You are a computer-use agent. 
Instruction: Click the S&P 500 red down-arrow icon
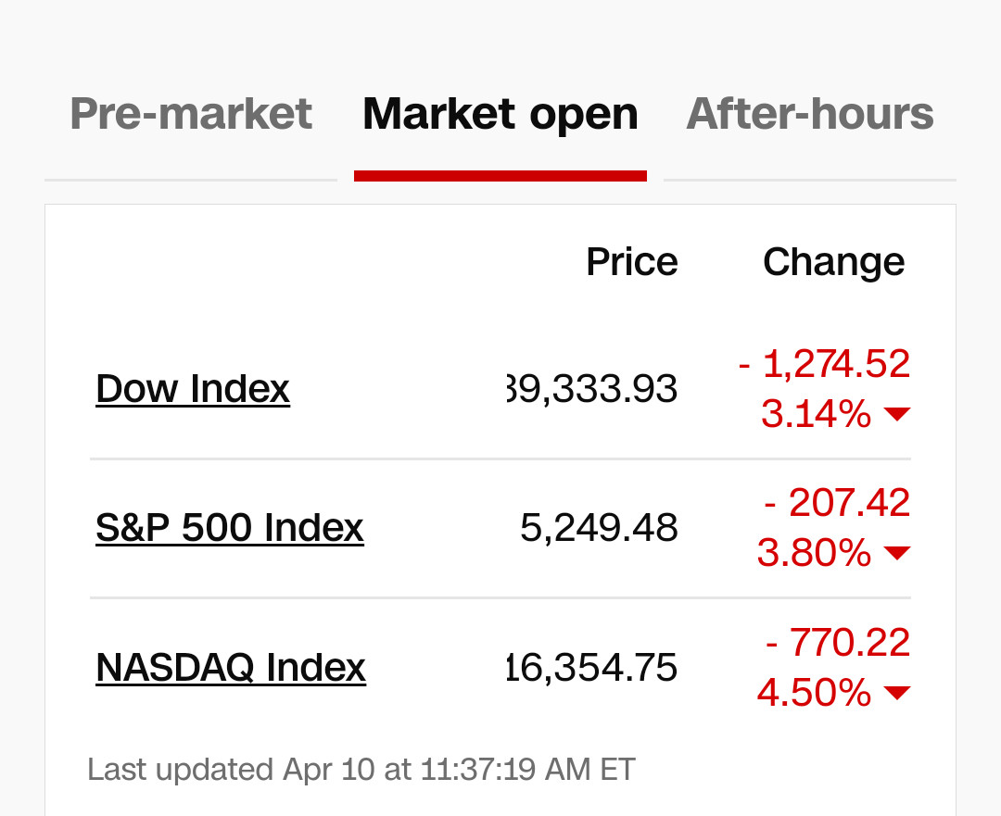click(x=896, y=554)
